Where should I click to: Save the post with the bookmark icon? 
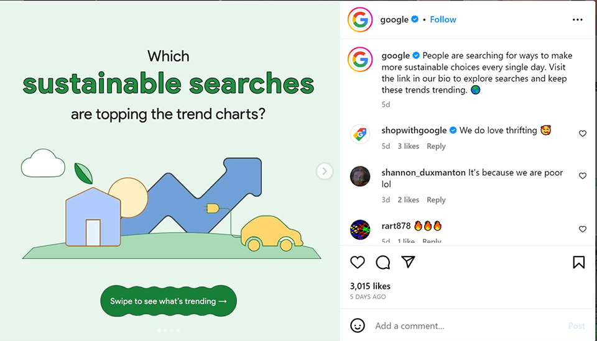click(578, 262)
